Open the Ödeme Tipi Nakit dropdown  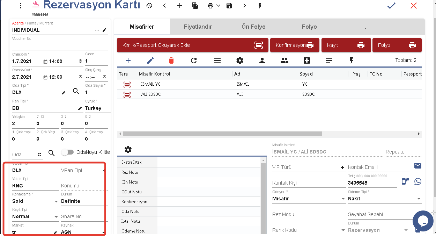click(x=419, y=199)
